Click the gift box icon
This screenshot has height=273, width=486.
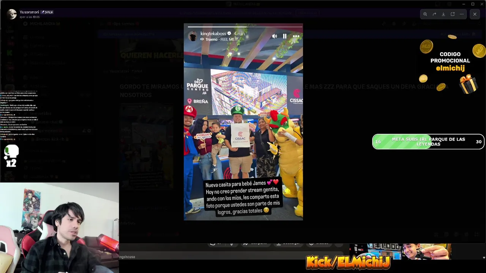[469, 83]
